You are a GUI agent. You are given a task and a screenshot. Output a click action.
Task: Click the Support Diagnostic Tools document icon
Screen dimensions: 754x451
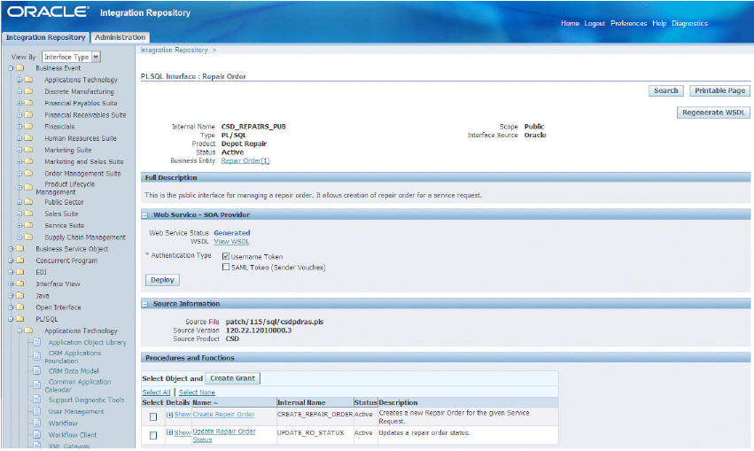click(x=37, y=400)
